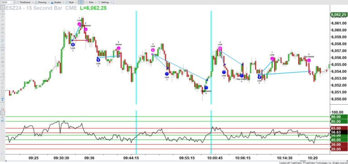Image resolution: width=348 pixels, height=164 pixels.
Task: Open the Data menu
Action: [90, 2]
